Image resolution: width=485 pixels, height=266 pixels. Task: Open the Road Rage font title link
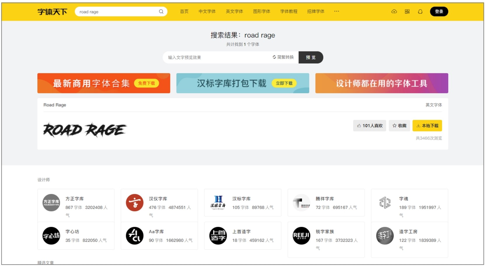click(x=55, y=105)
